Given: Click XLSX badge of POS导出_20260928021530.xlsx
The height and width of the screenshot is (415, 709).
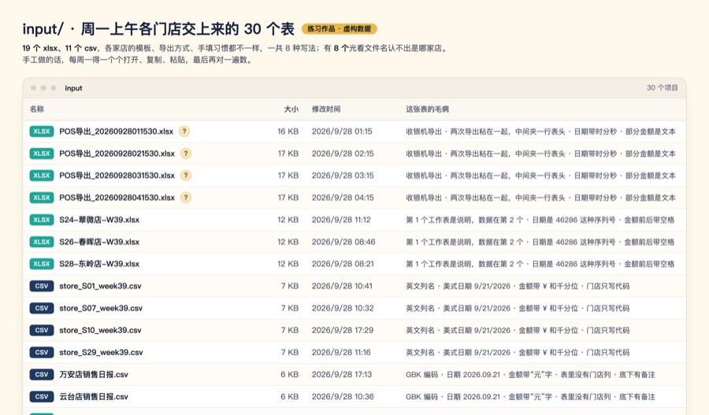Looking at the screenshot, I should tap(42, 154).
